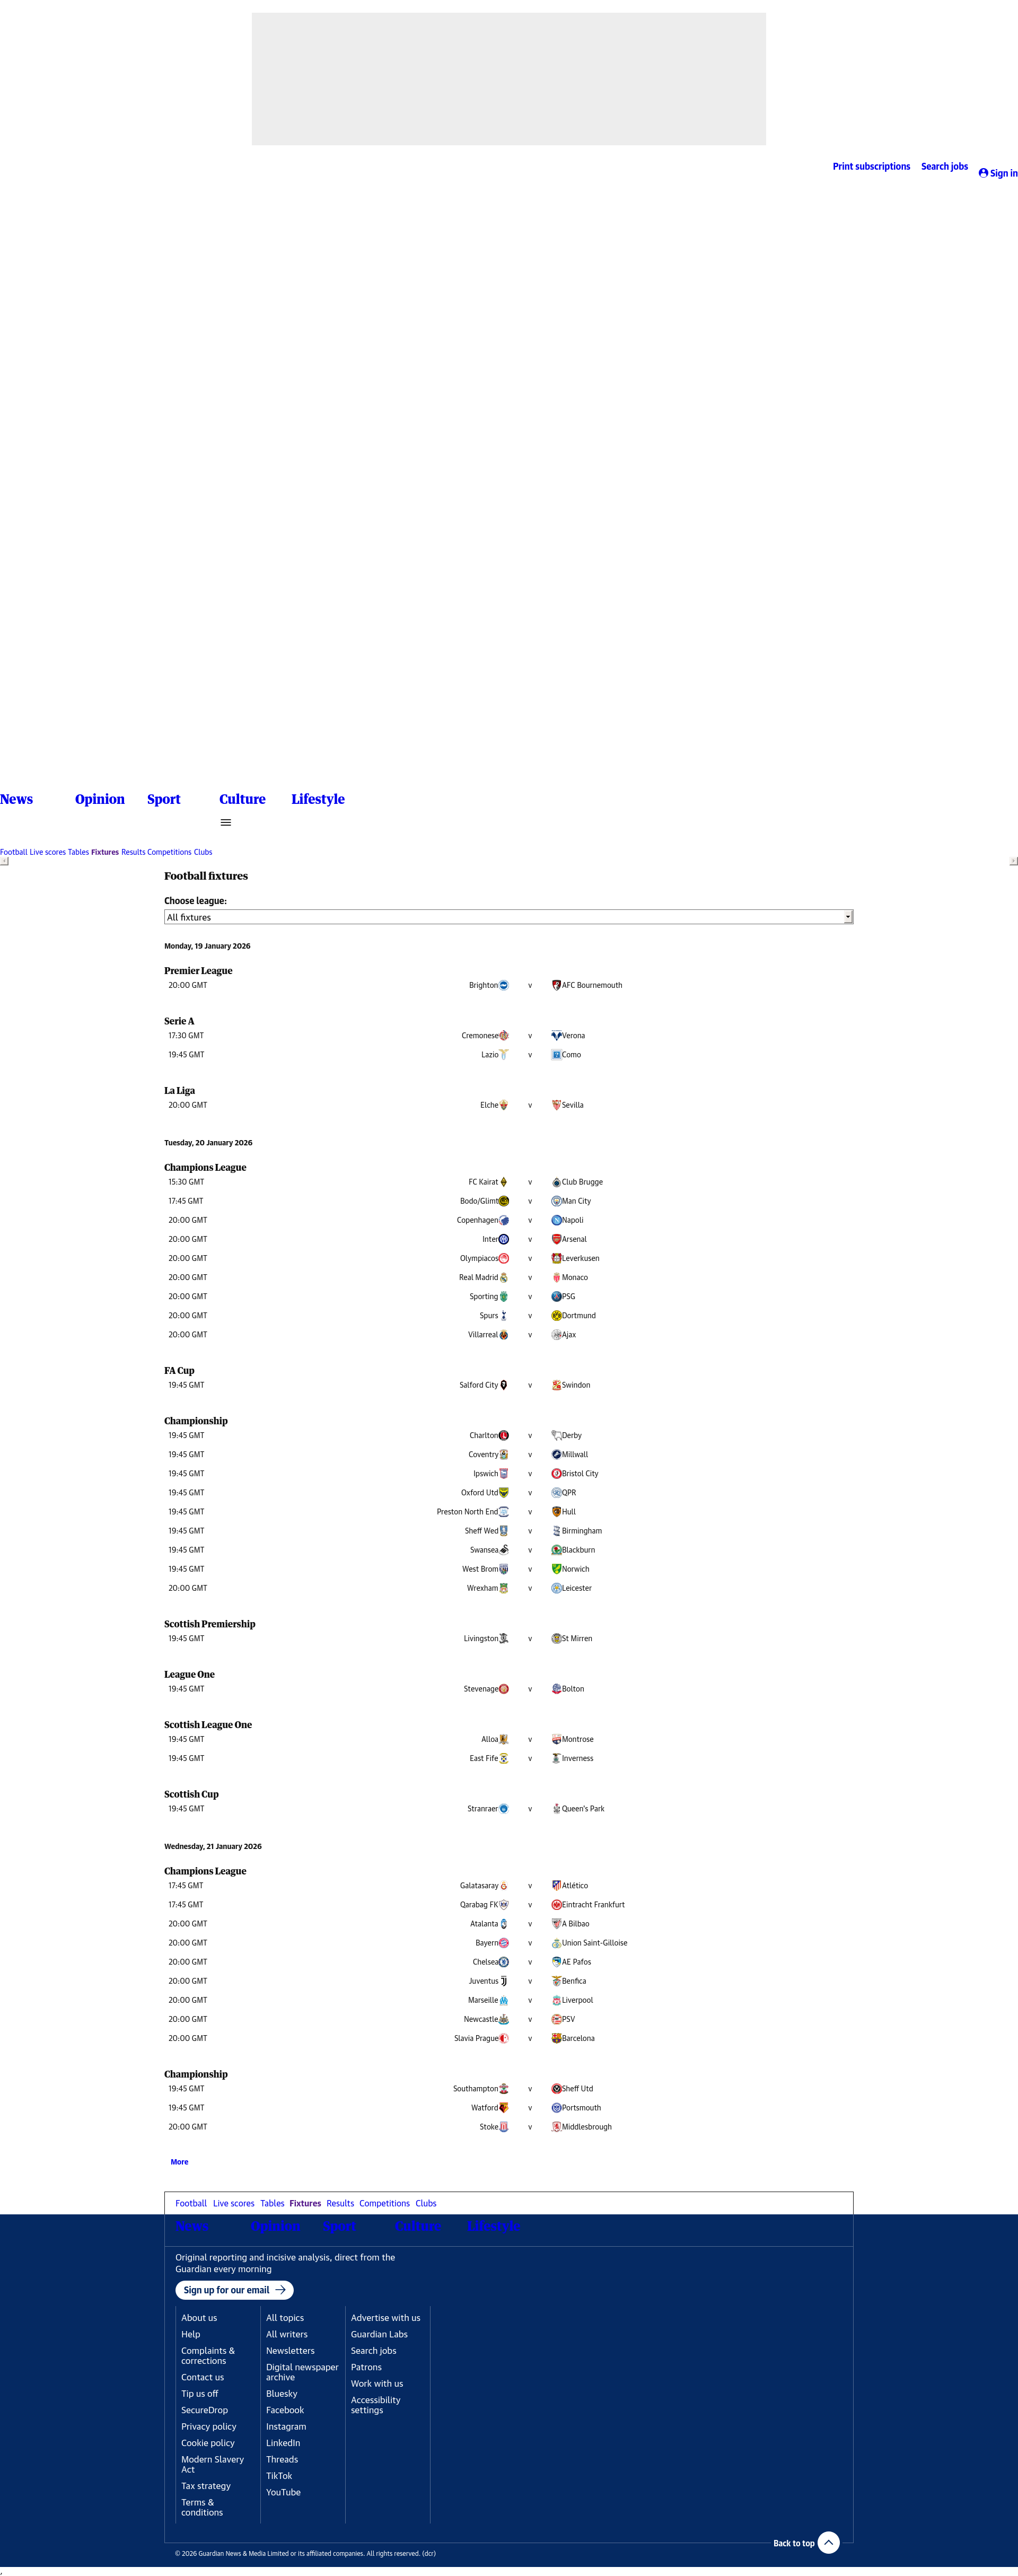Click the Liverpool club crest

(556, 2000)
